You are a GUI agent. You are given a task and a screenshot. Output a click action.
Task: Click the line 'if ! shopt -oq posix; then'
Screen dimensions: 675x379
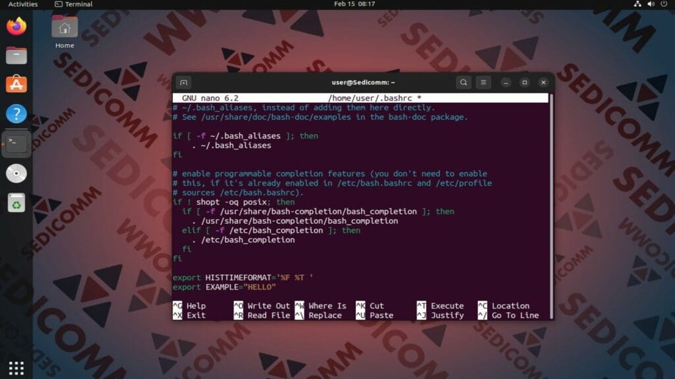tap(234, 202)
